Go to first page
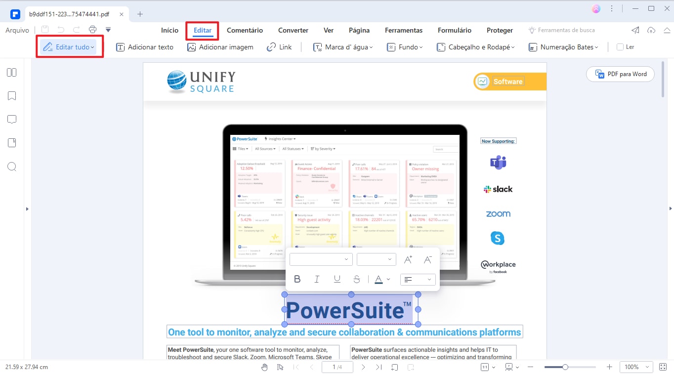Viewport: 674px width, 374px height. pos(296,367)
